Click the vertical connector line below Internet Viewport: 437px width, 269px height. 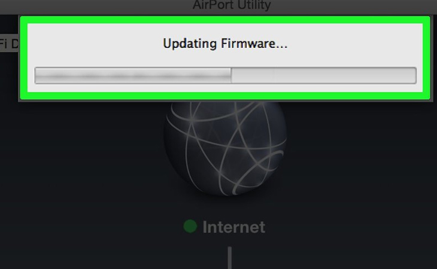coord(230,257)
